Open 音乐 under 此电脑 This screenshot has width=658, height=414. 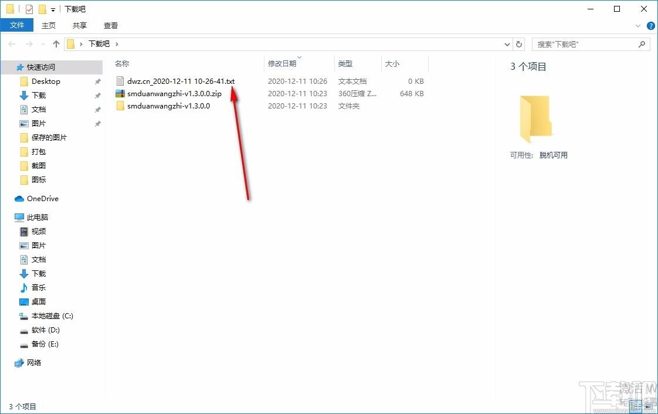[x=39, y=287]
